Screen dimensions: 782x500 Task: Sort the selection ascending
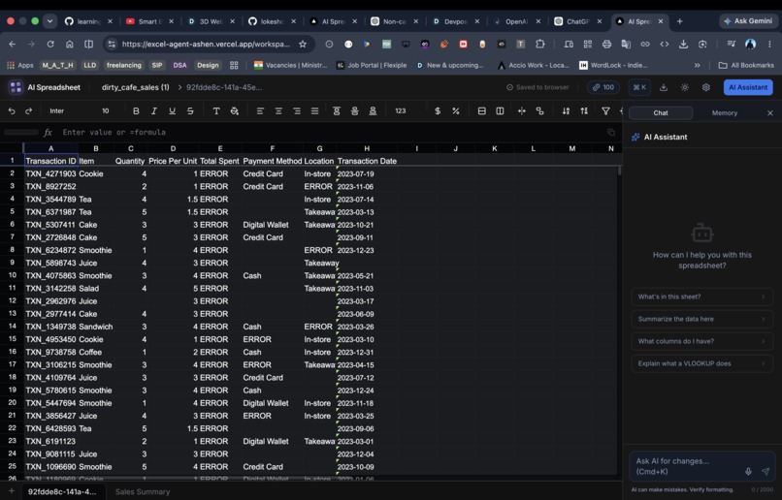[x=566, y=111]
